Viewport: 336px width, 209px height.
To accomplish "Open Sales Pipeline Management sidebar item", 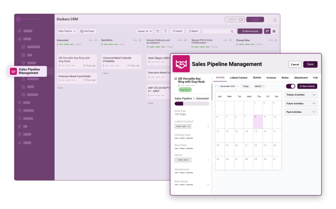I will click(x=27, y=71).
